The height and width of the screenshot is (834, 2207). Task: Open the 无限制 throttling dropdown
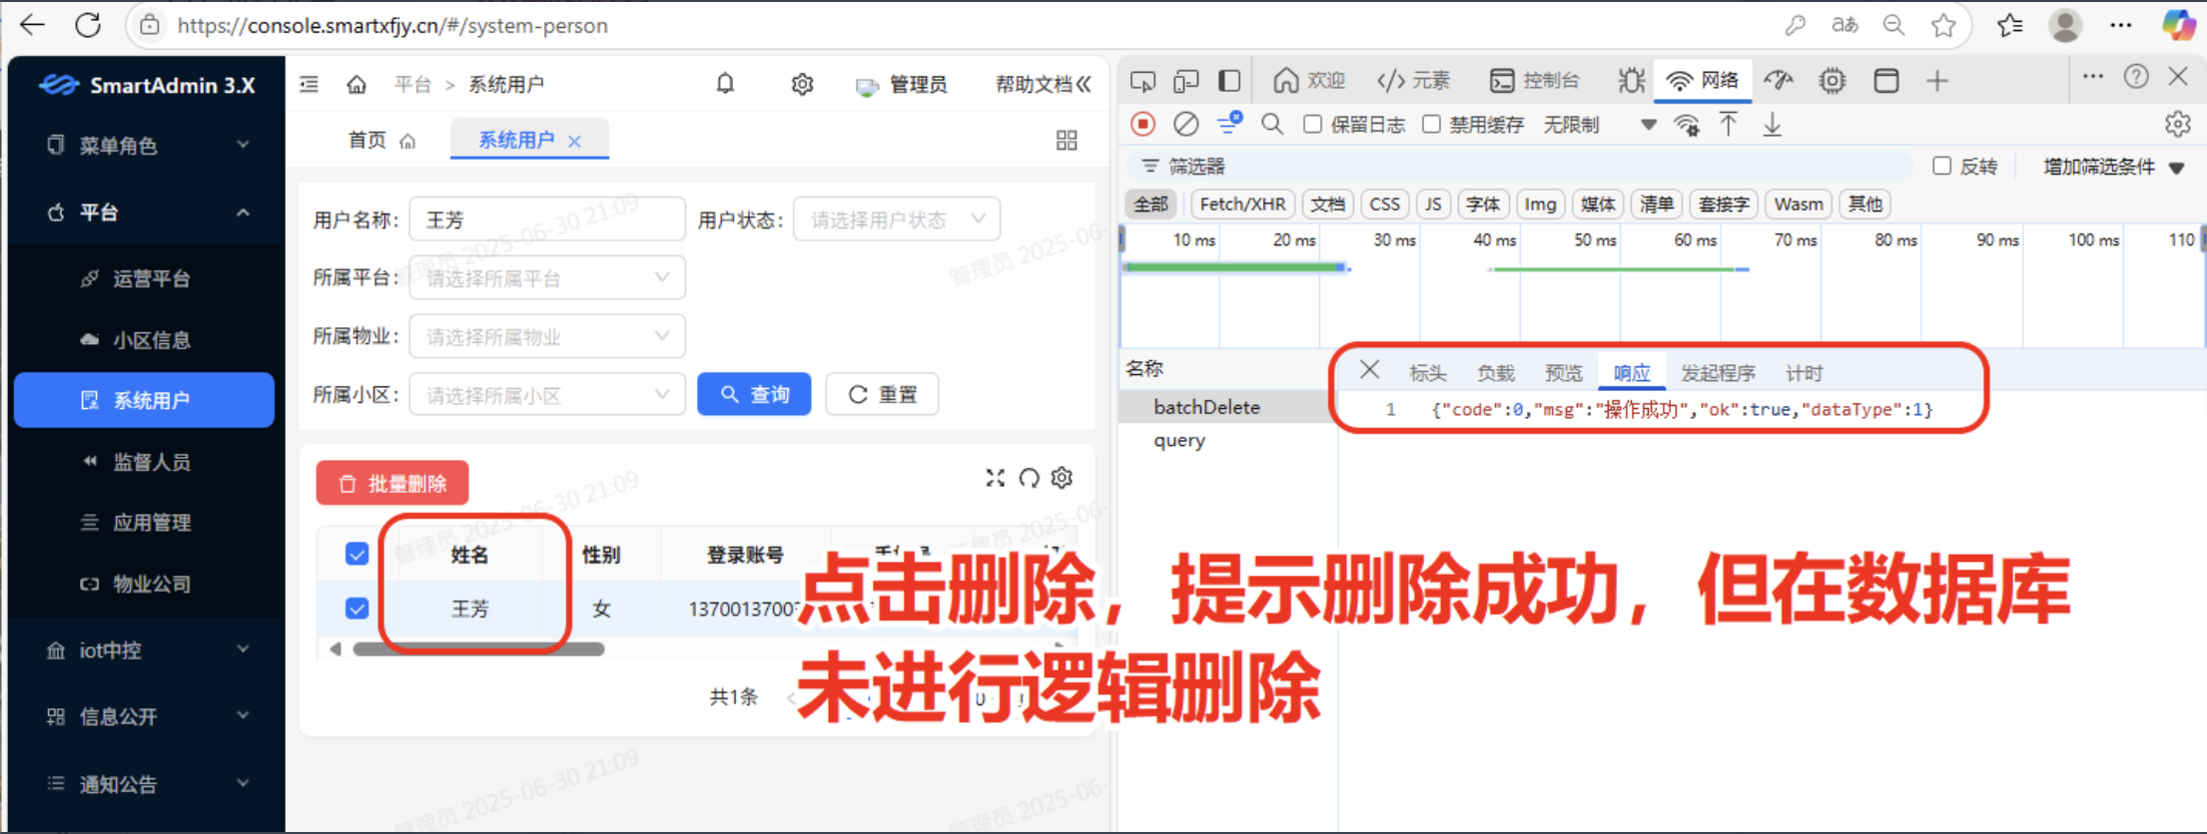coord(1600,125)
